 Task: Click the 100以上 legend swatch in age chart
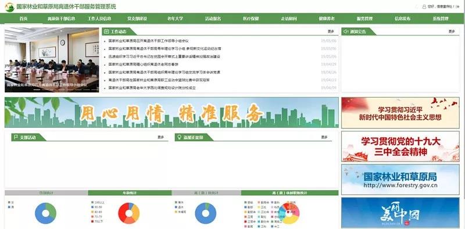93,203
